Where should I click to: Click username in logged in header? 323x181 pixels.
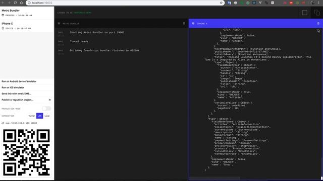[82, 13]
